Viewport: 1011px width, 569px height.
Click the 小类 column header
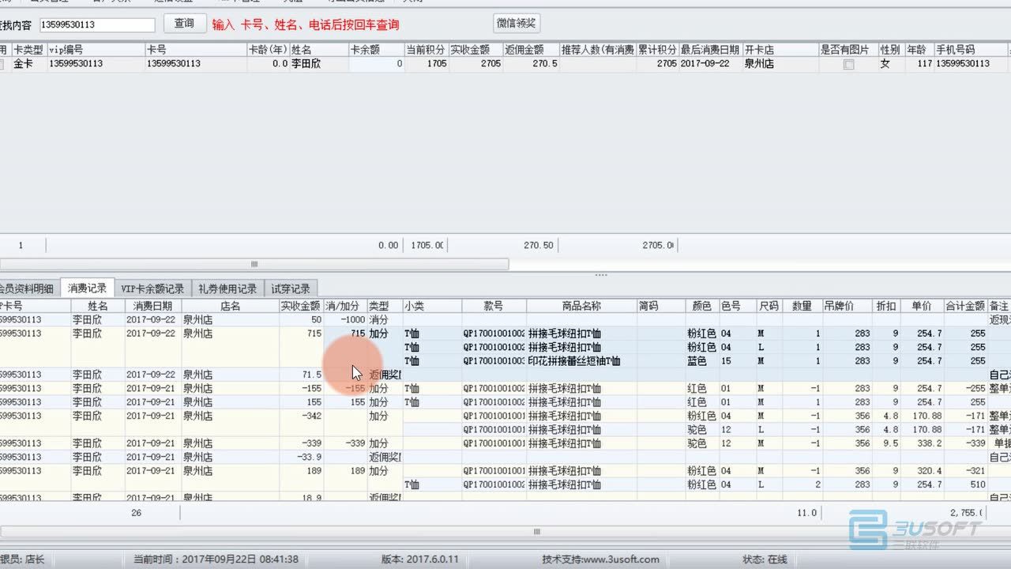pos(432,306)
